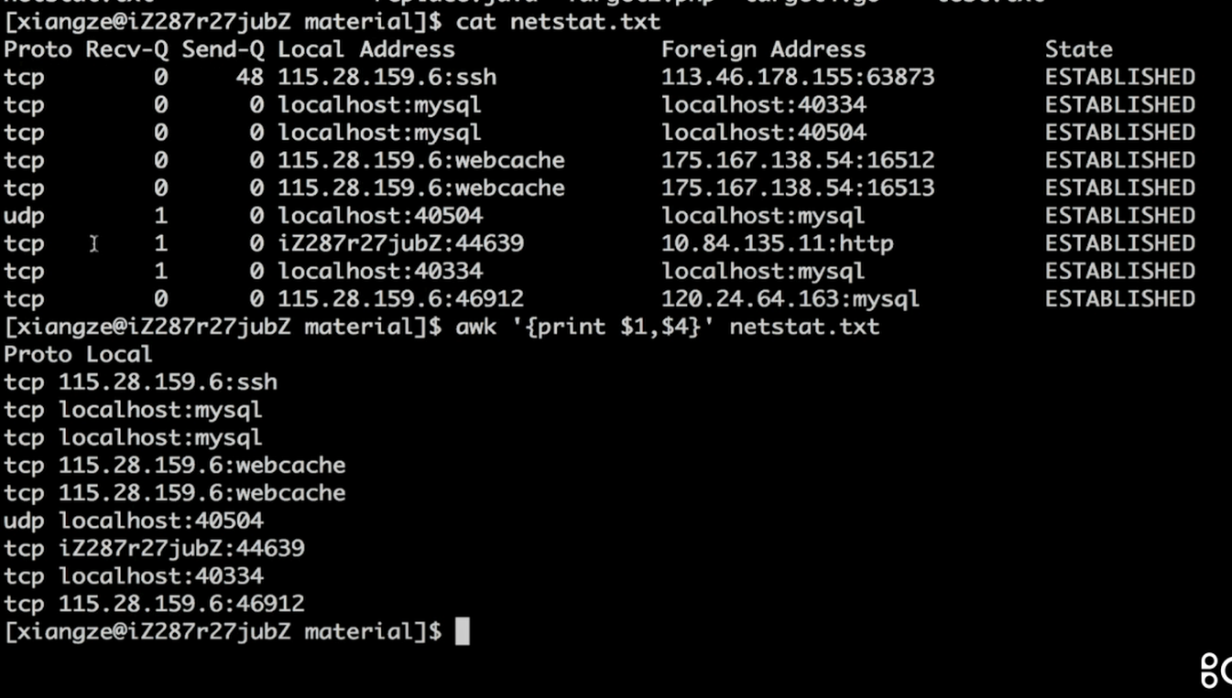Click the "State" column header
The image size is (1232, 698).
click(x=1078, y=49)
